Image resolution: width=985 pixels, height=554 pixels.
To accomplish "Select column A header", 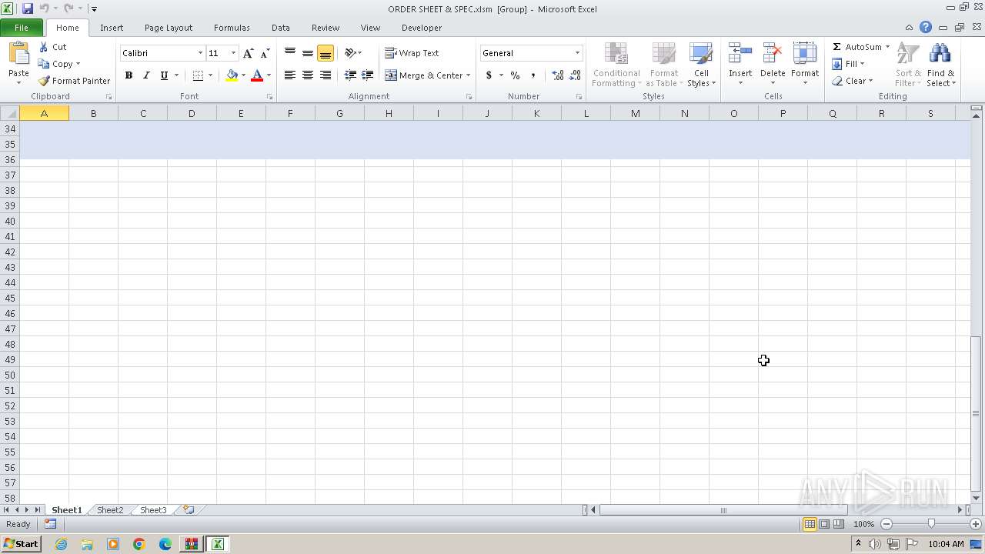I will (44, 113).
